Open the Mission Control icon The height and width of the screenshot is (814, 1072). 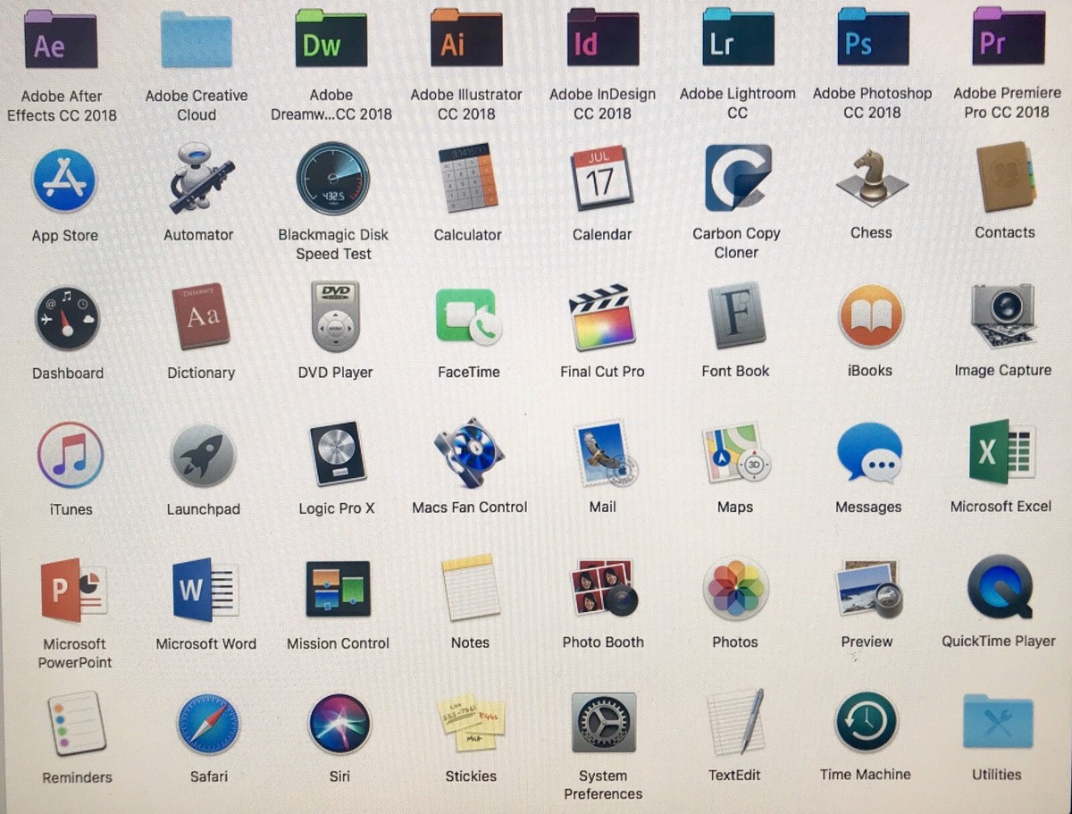pos(338,589)
